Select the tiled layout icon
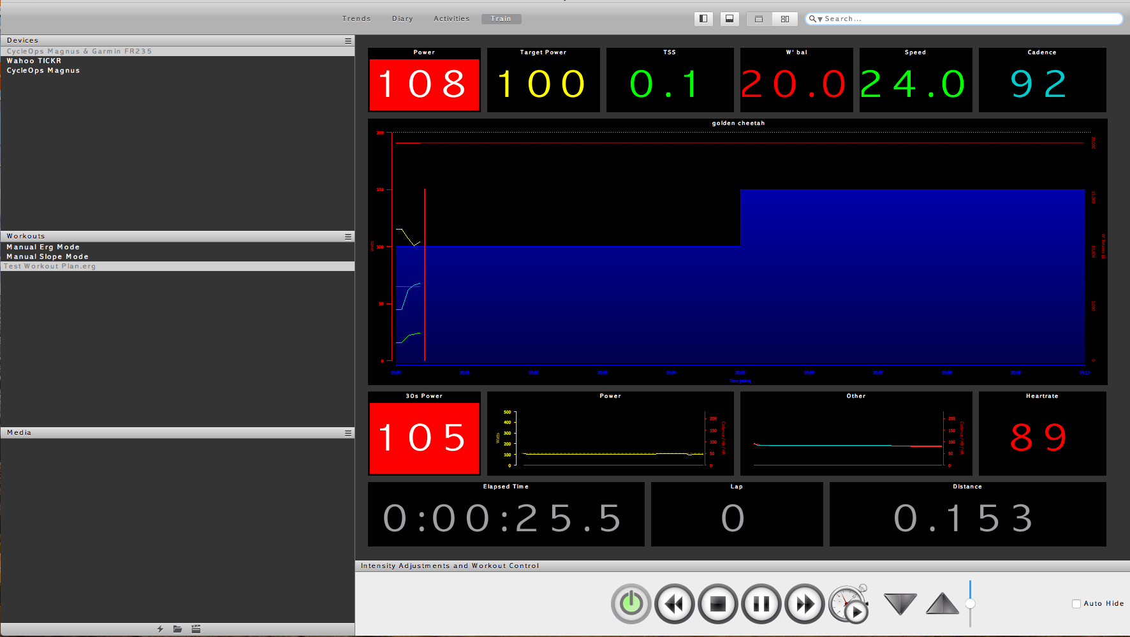1130x637 pixels. point(785,18)
